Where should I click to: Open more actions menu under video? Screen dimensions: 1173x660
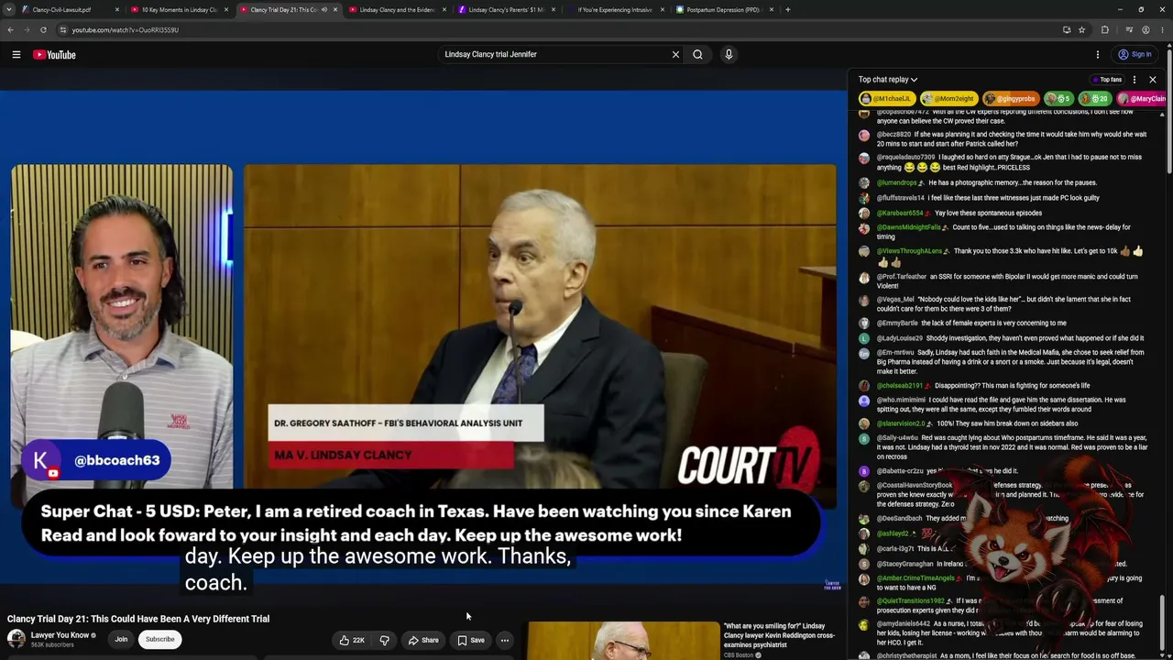coord(504,640)
